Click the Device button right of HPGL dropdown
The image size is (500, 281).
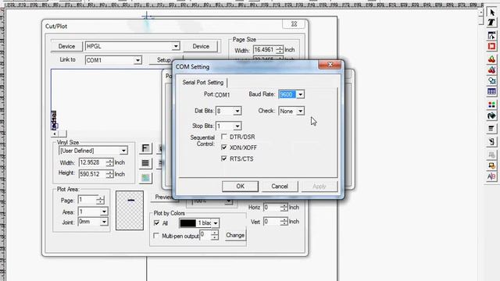click(x=201, y=47)
